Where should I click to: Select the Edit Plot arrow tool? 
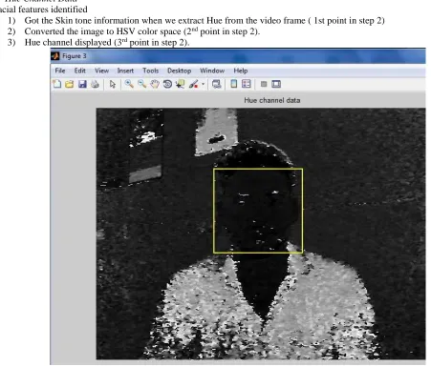[x=113, y=84]
